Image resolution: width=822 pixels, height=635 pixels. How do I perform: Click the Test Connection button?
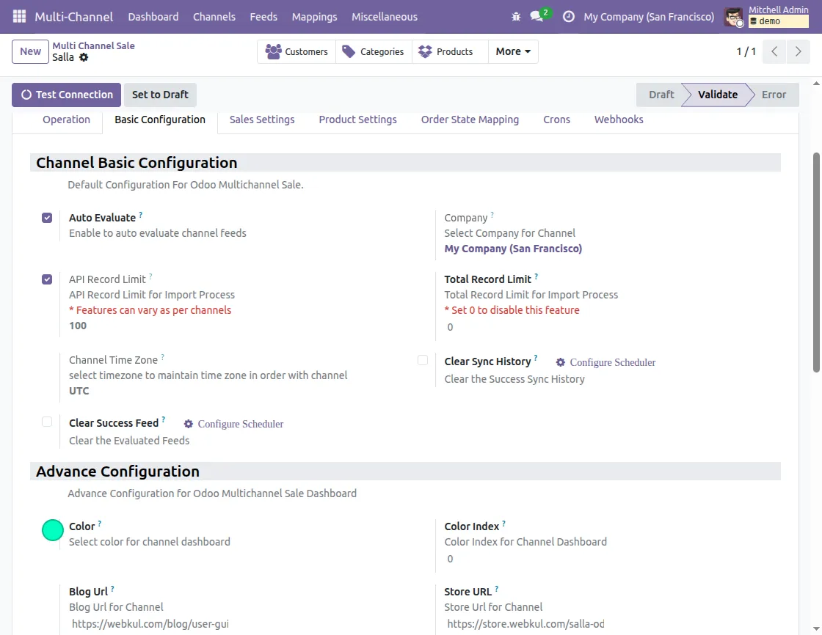coord(67,95)
